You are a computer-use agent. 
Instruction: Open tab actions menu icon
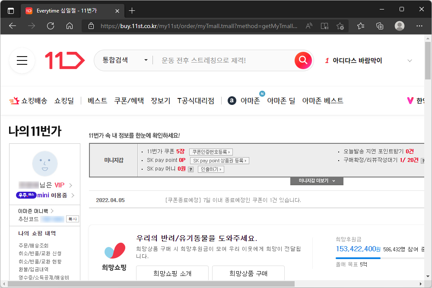[x=11, y=11]
